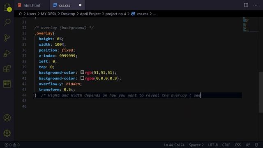Click the Users breadcrumb segment
Screen dimensions: 263x148
(31, 14)
